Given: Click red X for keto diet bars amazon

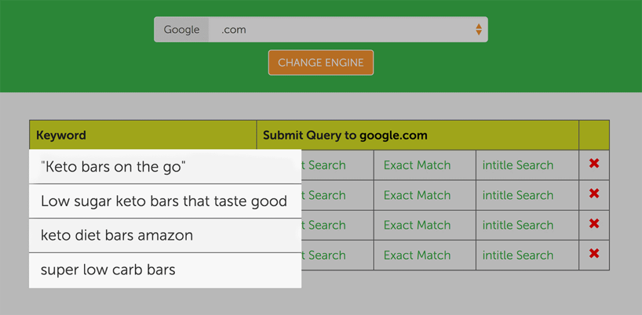Looking at the screenshot, I should 594,224.
